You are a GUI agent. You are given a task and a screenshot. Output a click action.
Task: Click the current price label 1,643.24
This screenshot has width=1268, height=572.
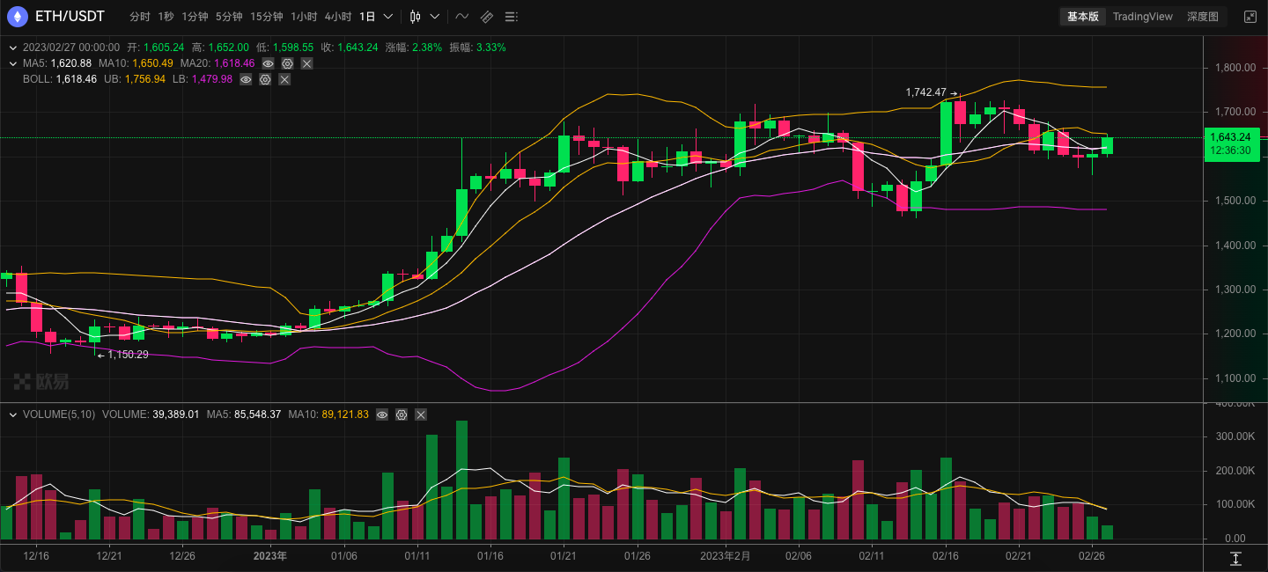click(x=1230, y=137)
